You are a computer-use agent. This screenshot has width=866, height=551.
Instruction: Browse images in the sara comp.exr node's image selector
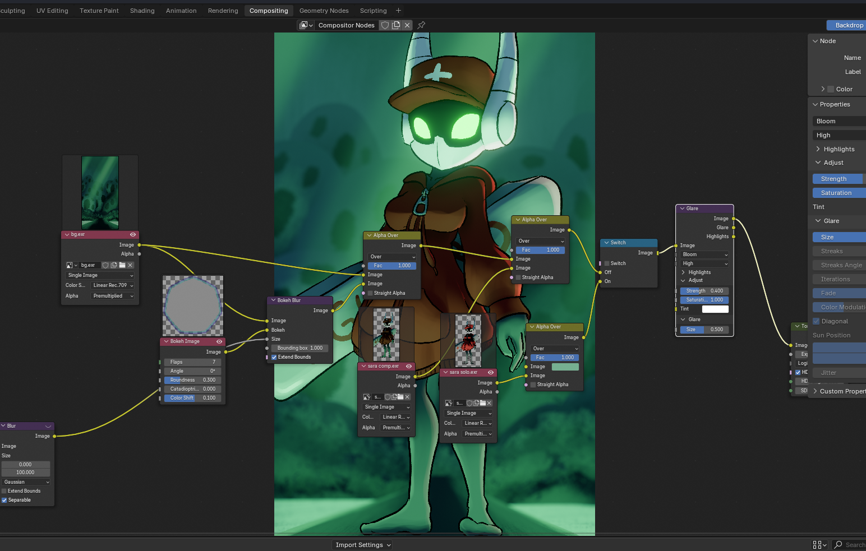367,397
